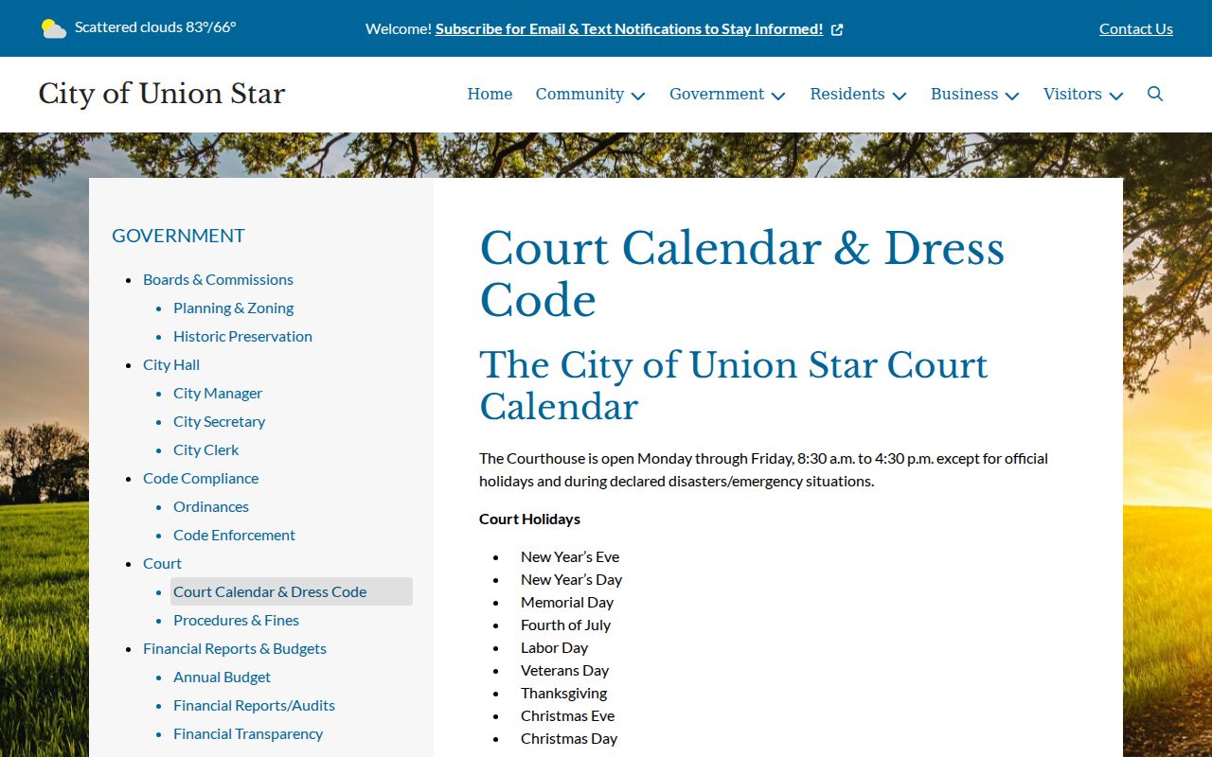Expand the Visitors dropdown chevron

coord(1116,96)
